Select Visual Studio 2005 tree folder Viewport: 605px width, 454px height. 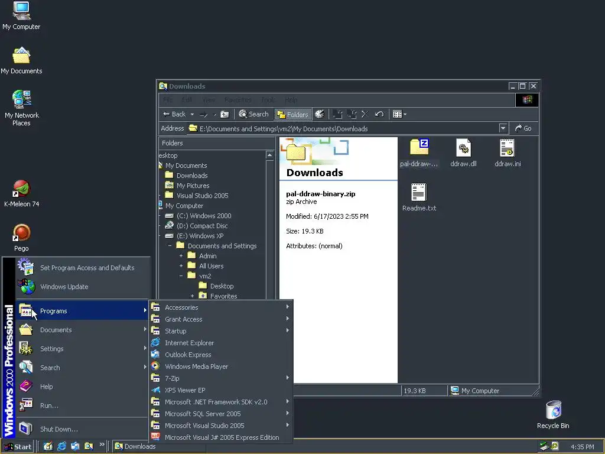[196, 195]
